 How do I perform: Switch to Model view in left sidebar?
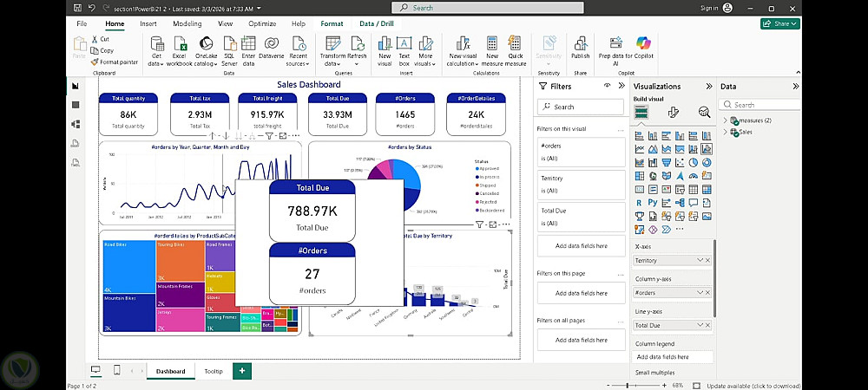point(76,124)
